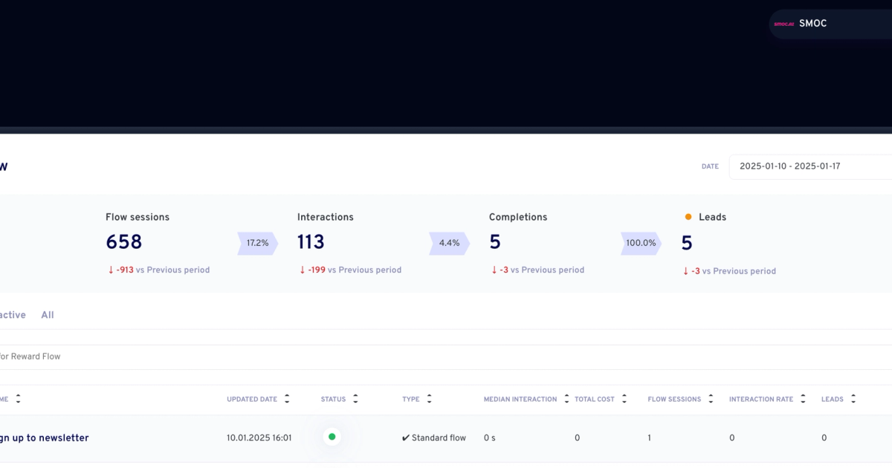Viewport: 892px width, 468px height.
Task: Sort the table by Leads column
Action: (853, 399)
